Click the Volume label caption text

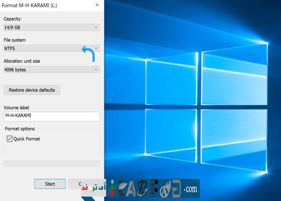(16, 107)
